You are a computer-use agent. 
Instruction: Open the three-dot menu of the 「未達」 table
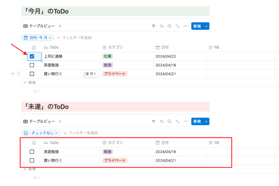tap(186, 121)
